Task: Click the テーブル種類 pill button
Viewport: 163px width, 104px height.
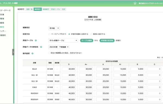Action: pos(87,41)
